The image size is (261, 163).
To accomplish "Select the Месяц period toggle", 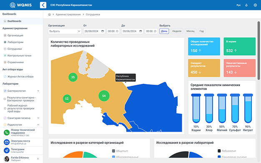I will (x=191, y=31).
